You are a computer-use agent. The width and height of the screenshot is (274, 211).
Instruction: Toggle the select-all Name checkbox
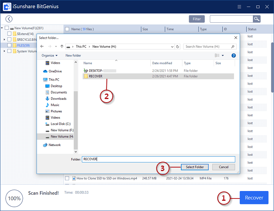coord(67,29)
